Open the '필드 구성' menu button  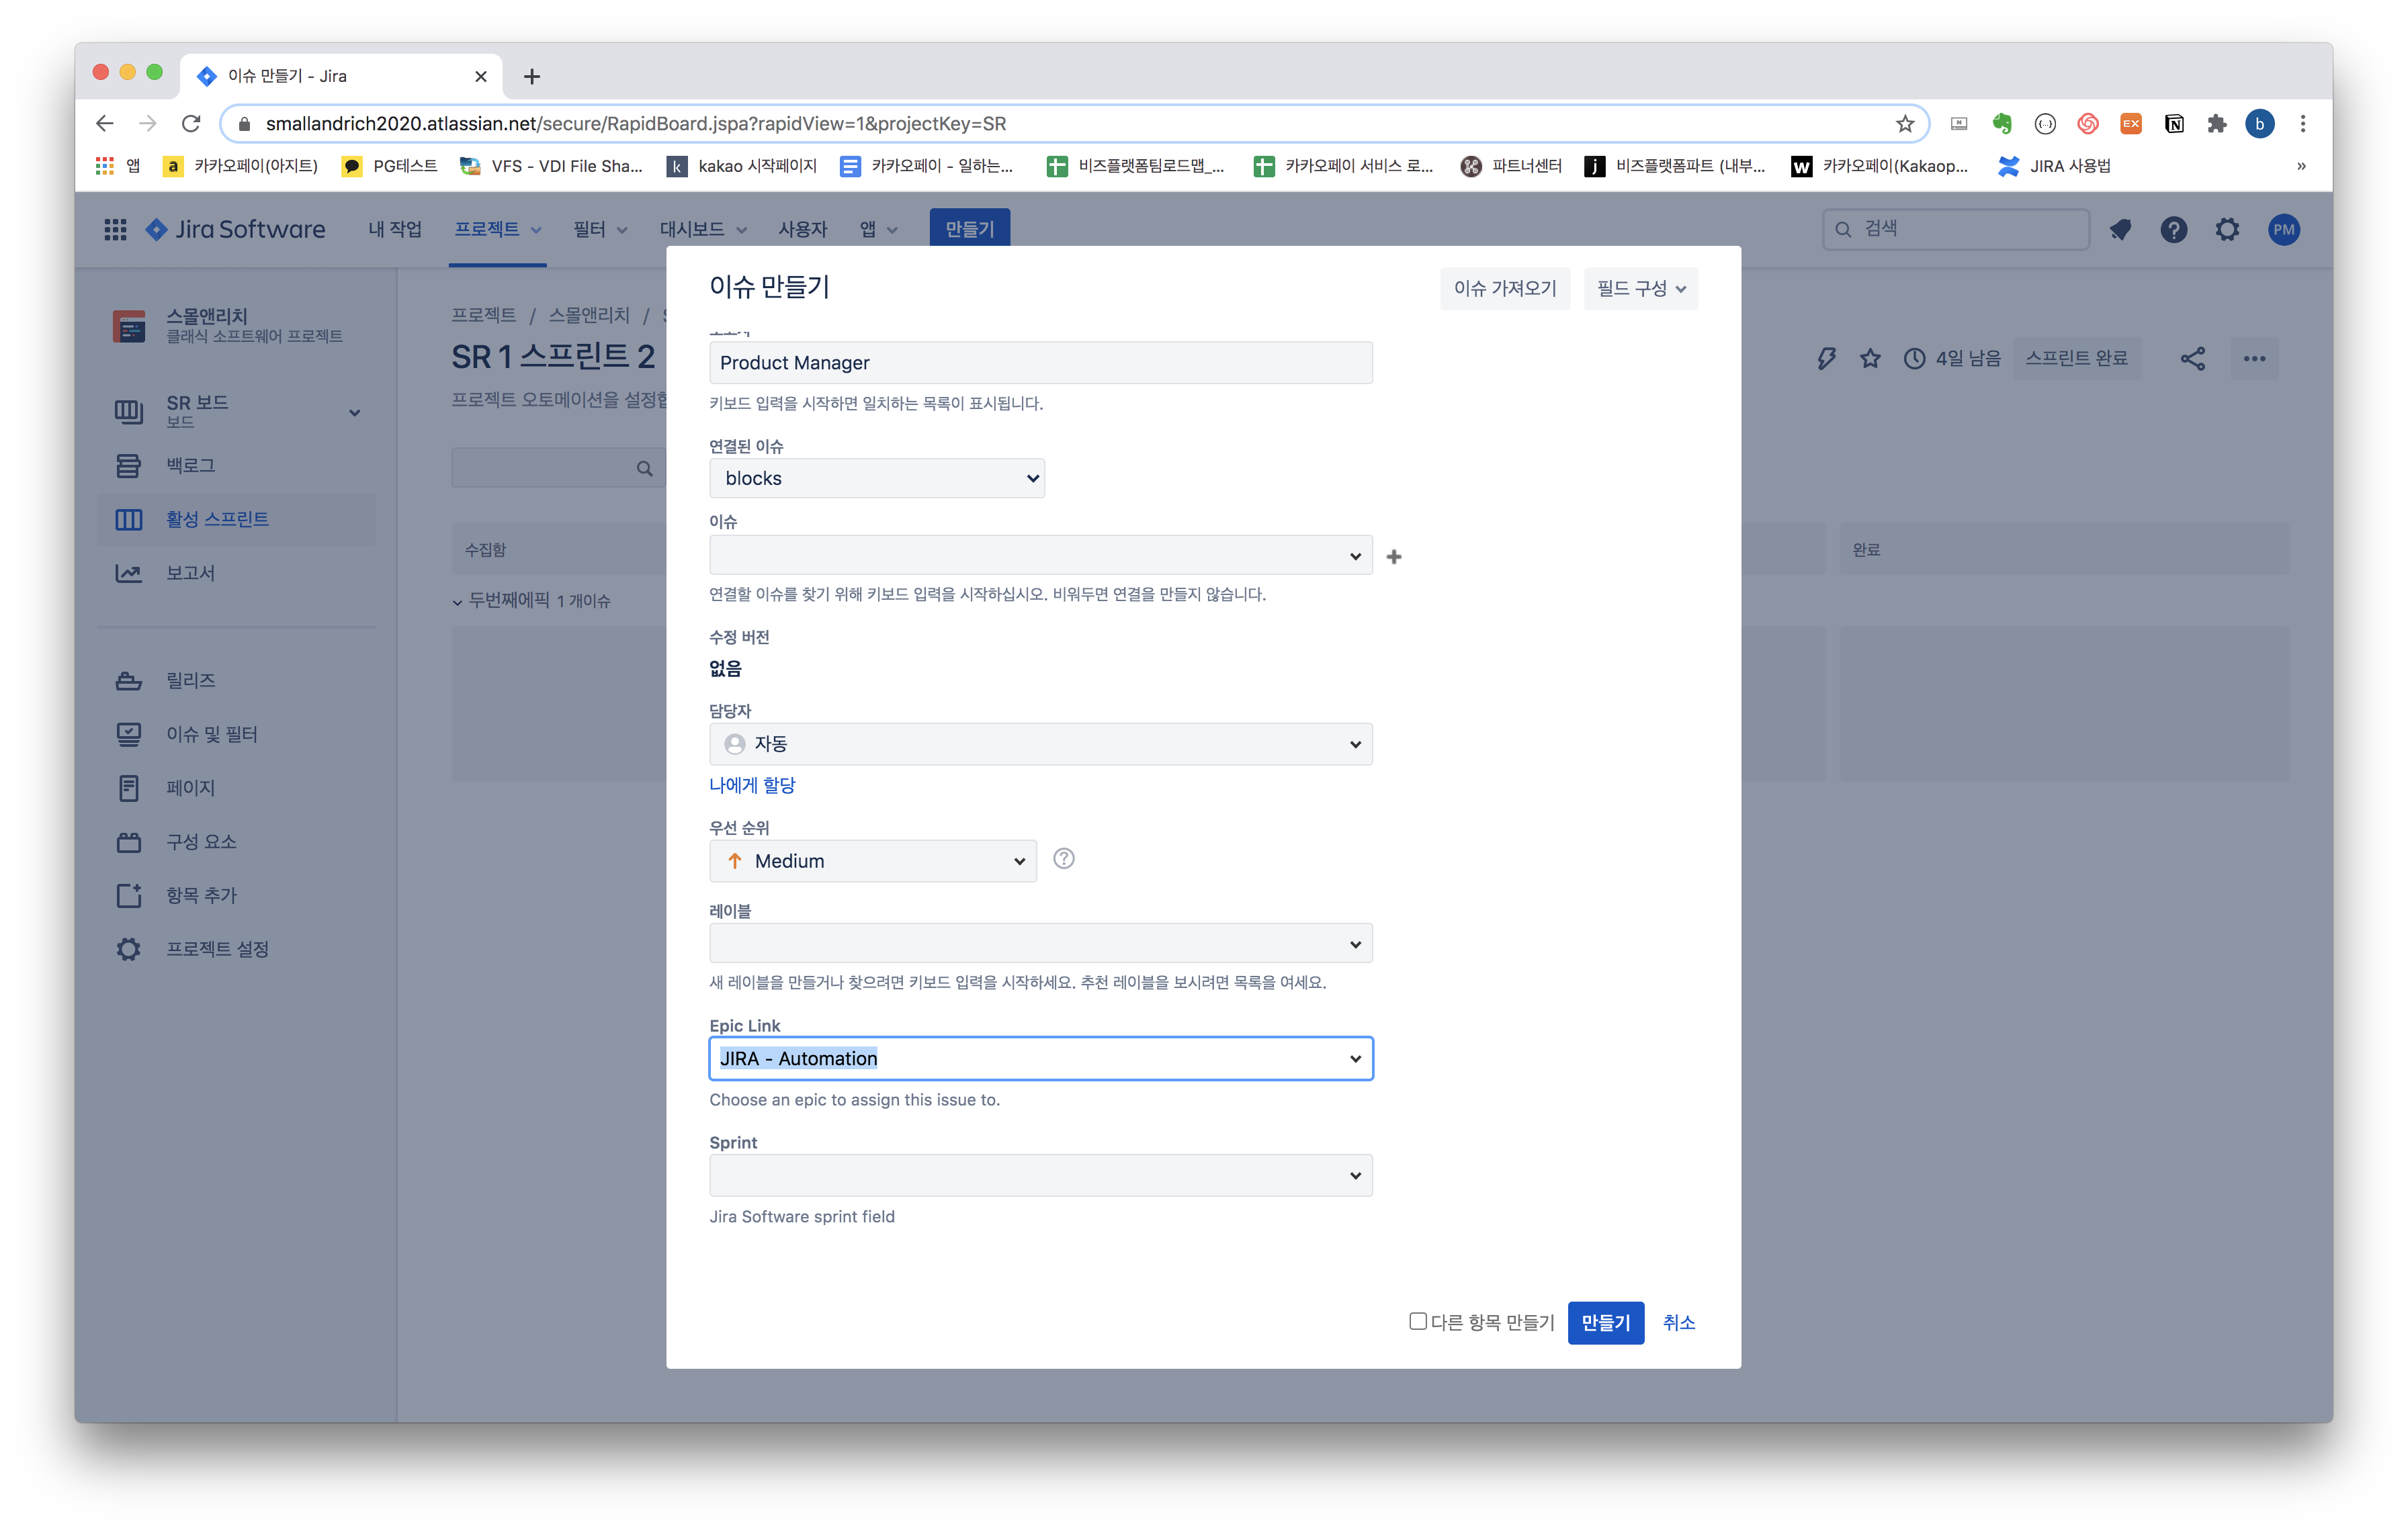point(1640,289)
